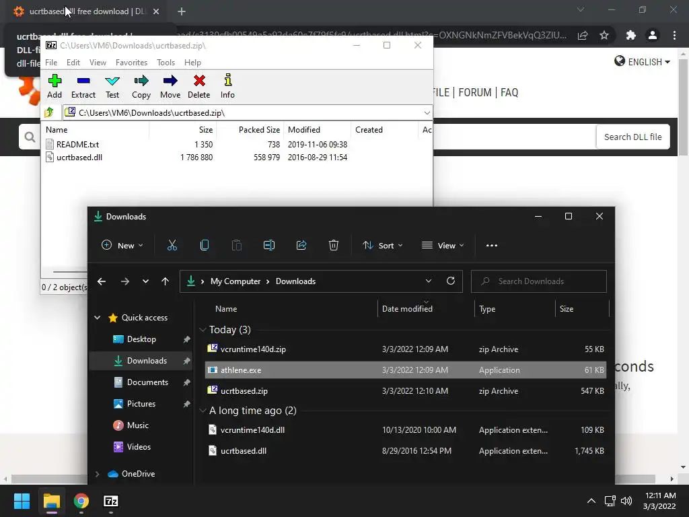Open the FORUM link on the website

tap(475, 92)
